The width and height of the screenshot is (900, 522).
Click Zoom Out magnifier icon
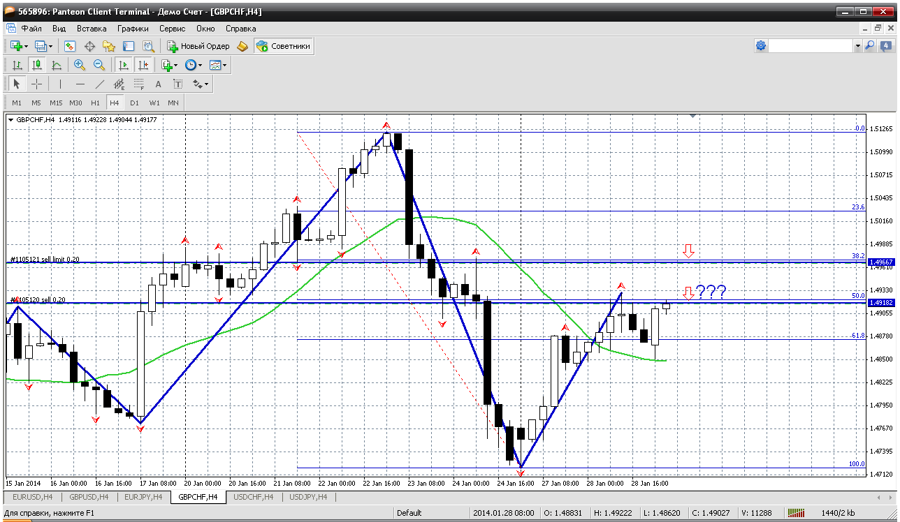point(99,65)
